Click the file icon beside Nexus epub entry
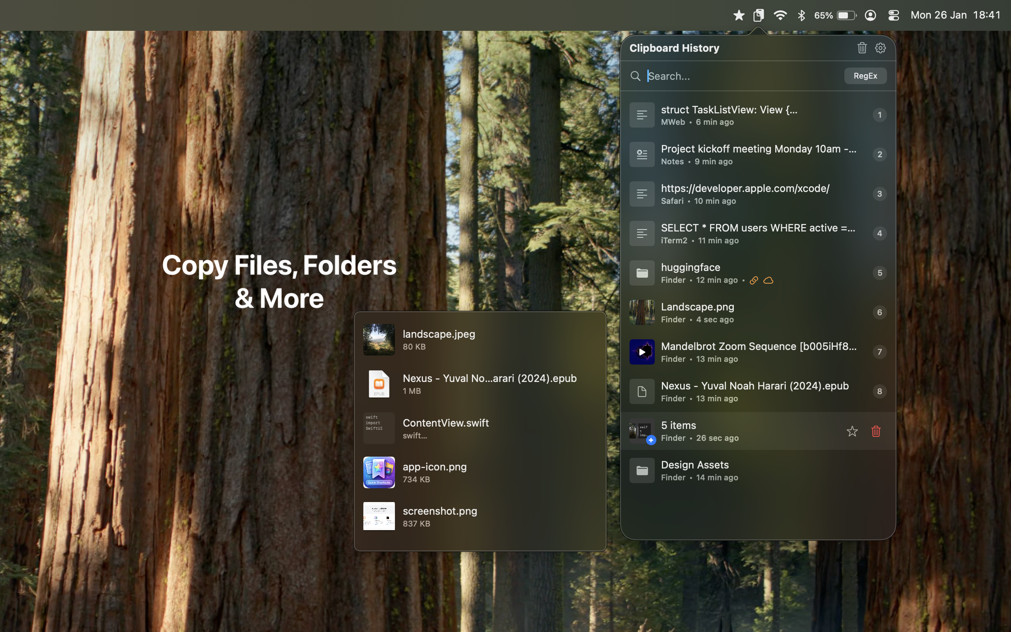Viewport: 1011px width, 632px height. click(x=642, y=391)
